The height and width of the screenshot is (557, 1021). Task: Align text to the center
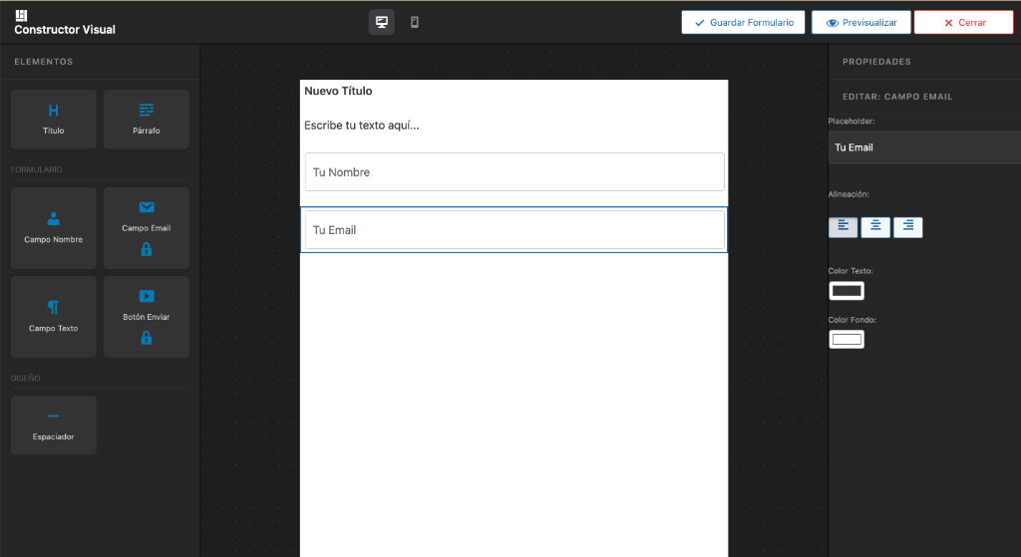875,227
